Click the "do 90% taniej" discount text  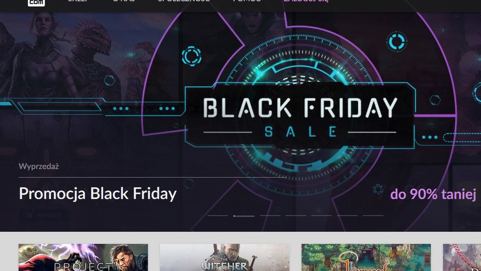[433, 194]
